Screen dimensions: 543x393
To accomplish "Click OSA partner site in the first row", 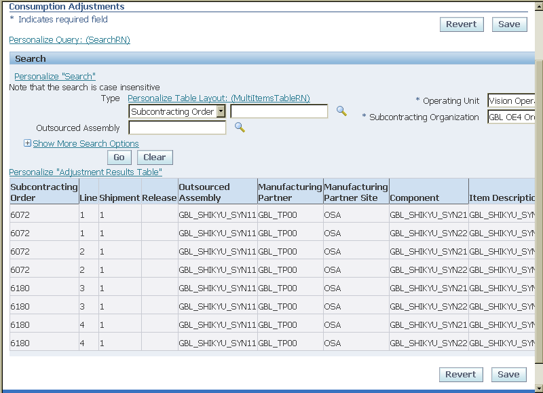I will pos(333,214).
